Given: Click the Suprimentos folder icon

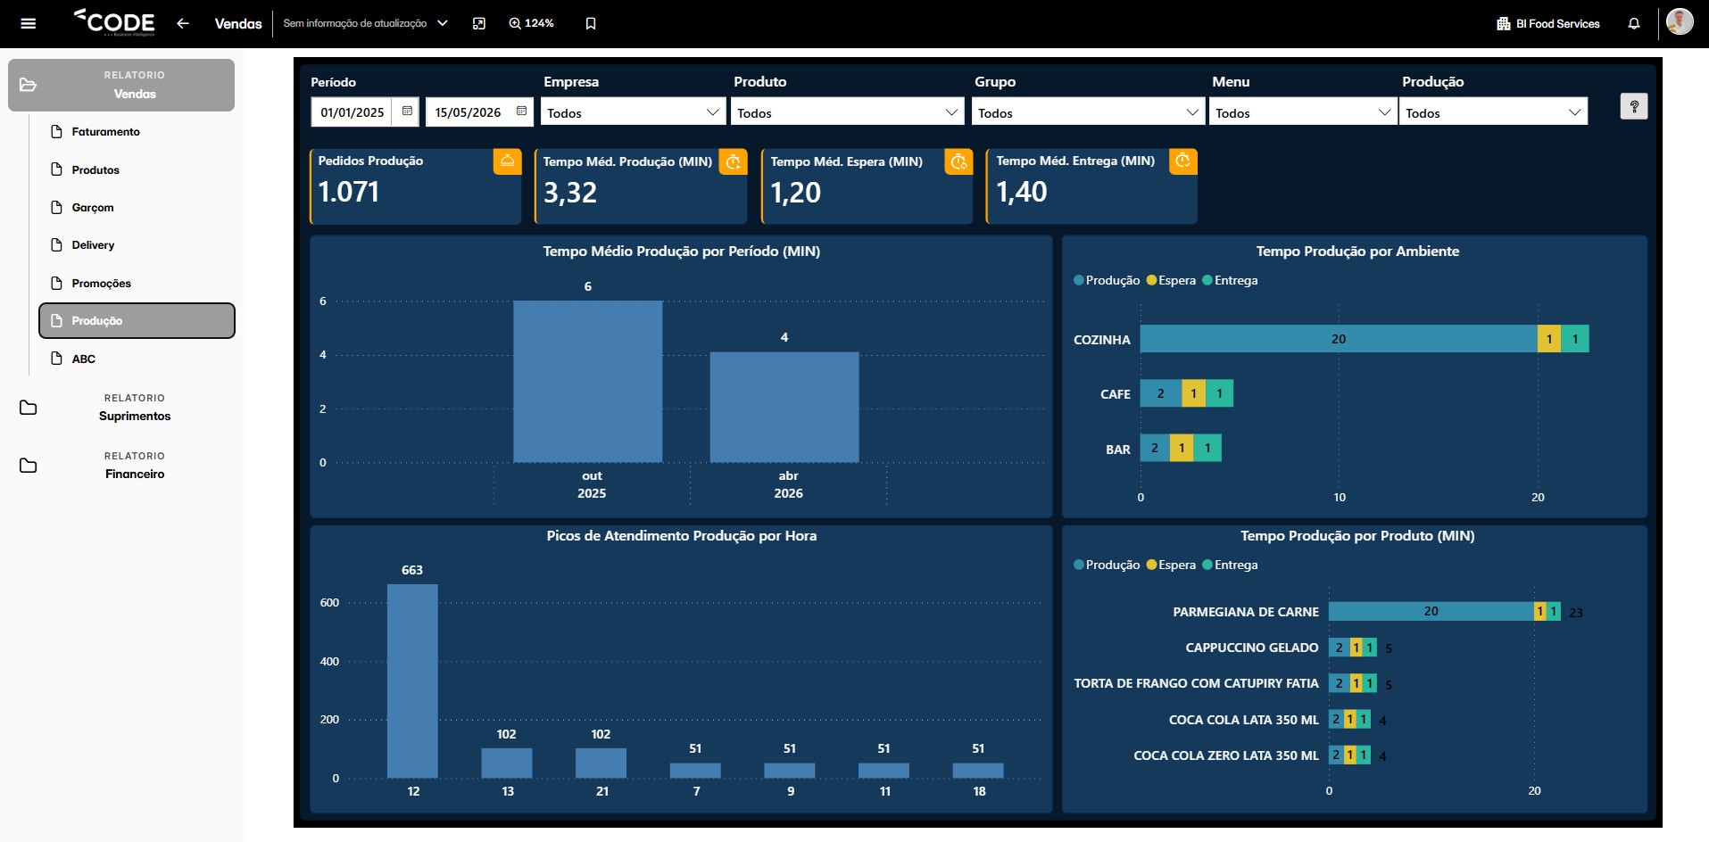Looking at the screenshot, I should [29, 408].
